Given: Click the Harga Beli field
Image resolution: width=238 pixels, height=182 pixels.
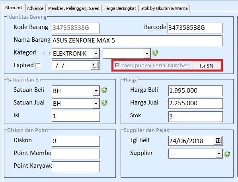Looking at the screenshot, I should (195, 91).
